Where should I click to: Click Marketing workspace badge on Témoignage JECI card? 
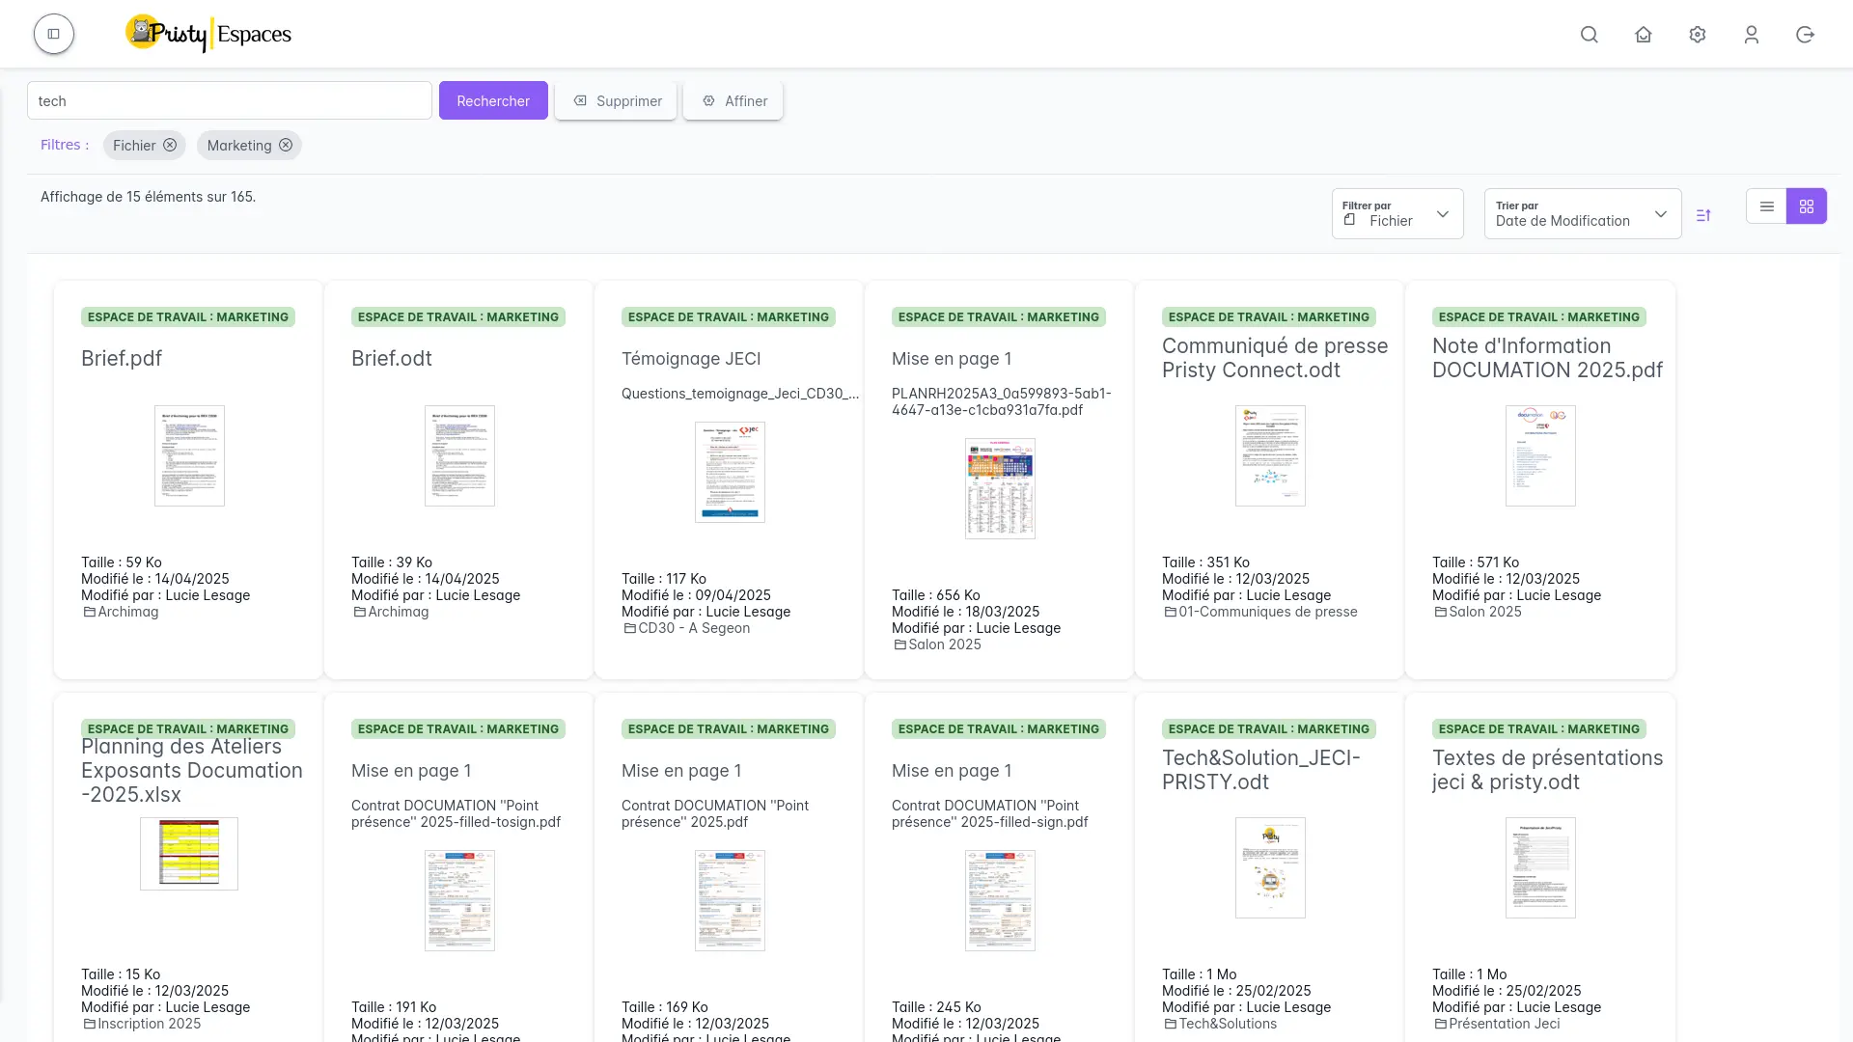pyautogui.click(x=729, y=316)
